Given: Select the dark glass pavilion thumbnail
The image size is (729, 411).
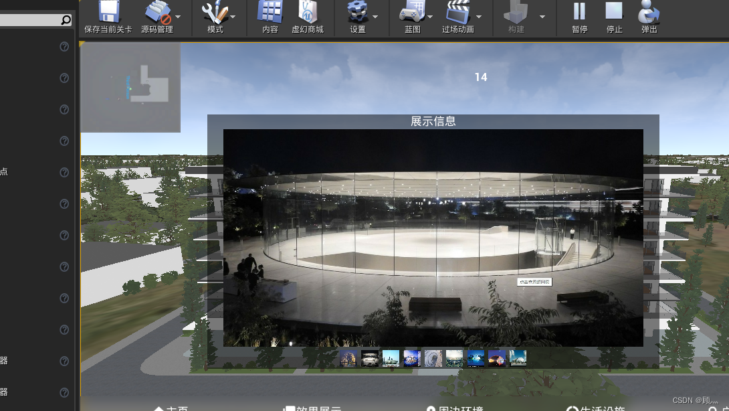Looking at the screenshot, I should [370, 358].
